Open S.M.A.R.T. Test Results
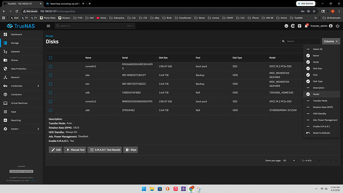The width and height of the screenshot is (343, 193). pyautogui.click(x=105, y=150)
